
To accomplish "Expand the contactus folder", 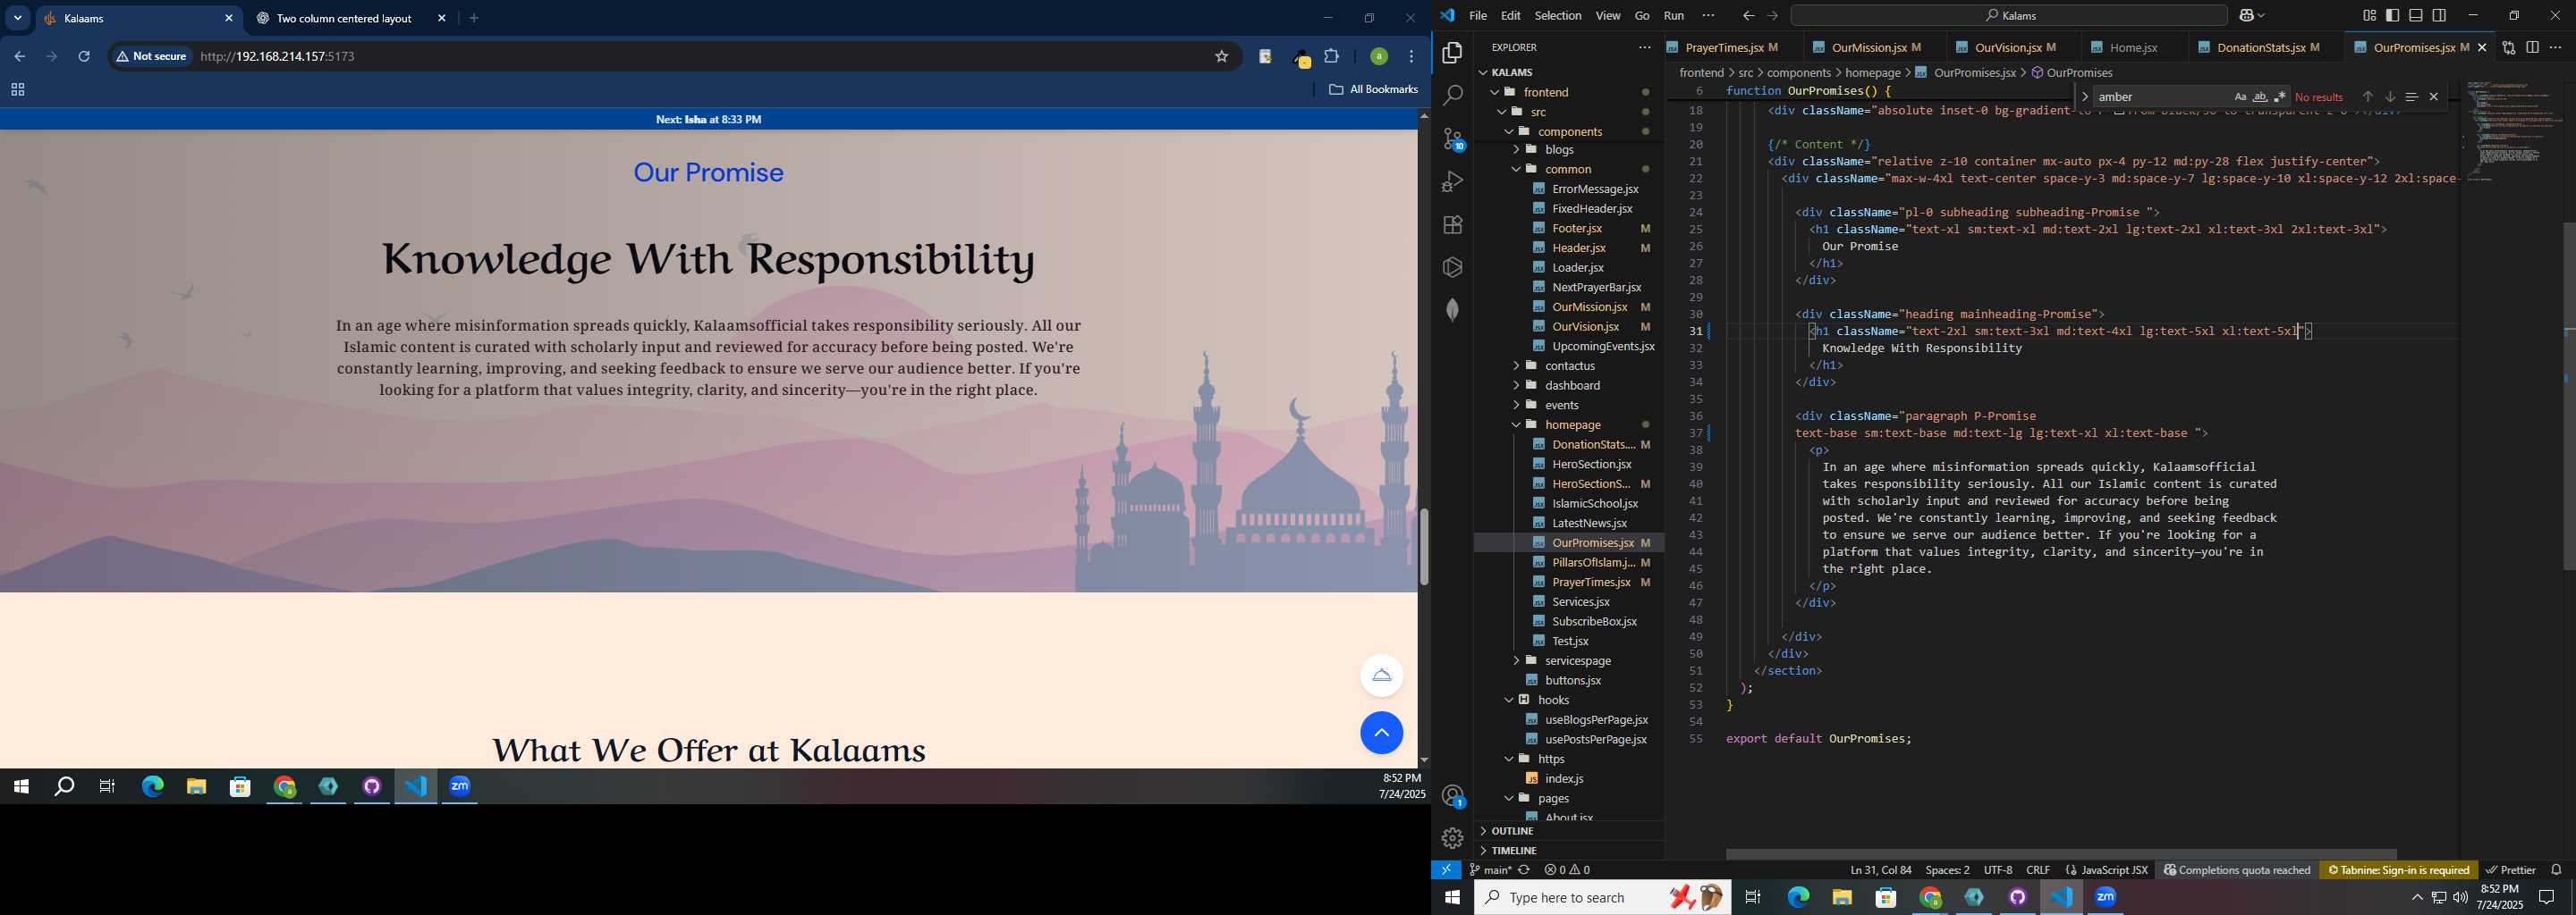I will pos(1569,365).
